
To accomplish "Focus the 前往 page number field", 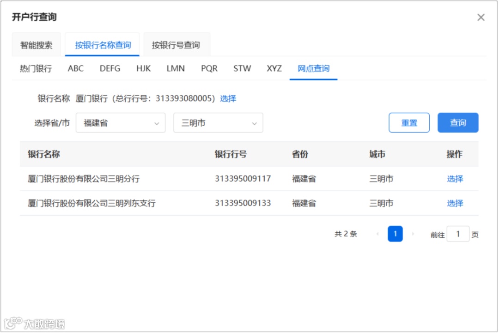I will pos(458,234).
